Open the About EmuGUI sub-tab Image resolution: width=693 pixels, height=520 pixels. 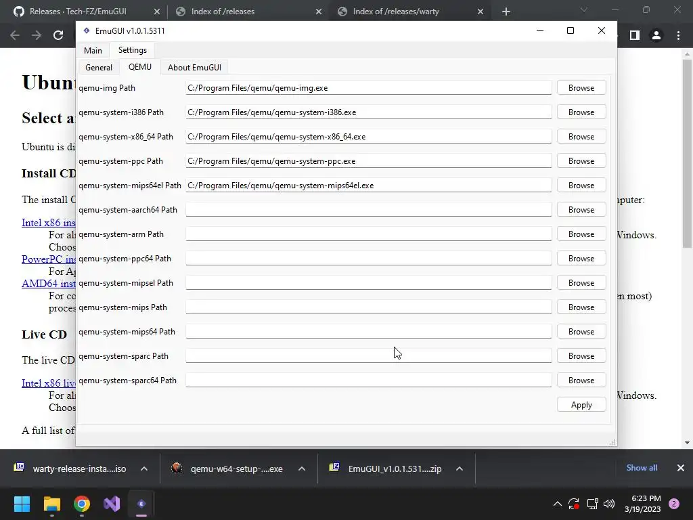tap(194, 67)
